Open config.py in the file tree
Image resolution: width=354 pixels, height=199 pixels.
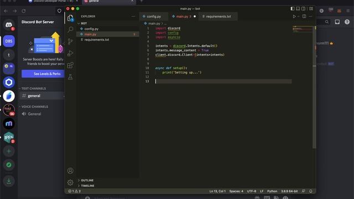click(x=91, y=29)
